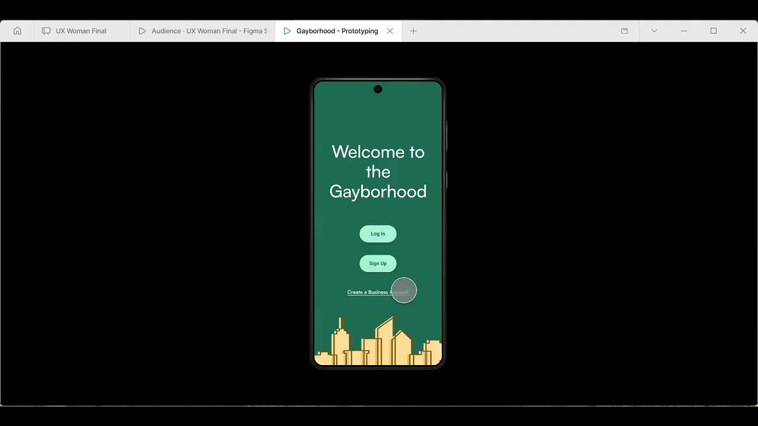
Task: Tap the Sign Up button
Action: pyautogui.click(x=378, y=263)
